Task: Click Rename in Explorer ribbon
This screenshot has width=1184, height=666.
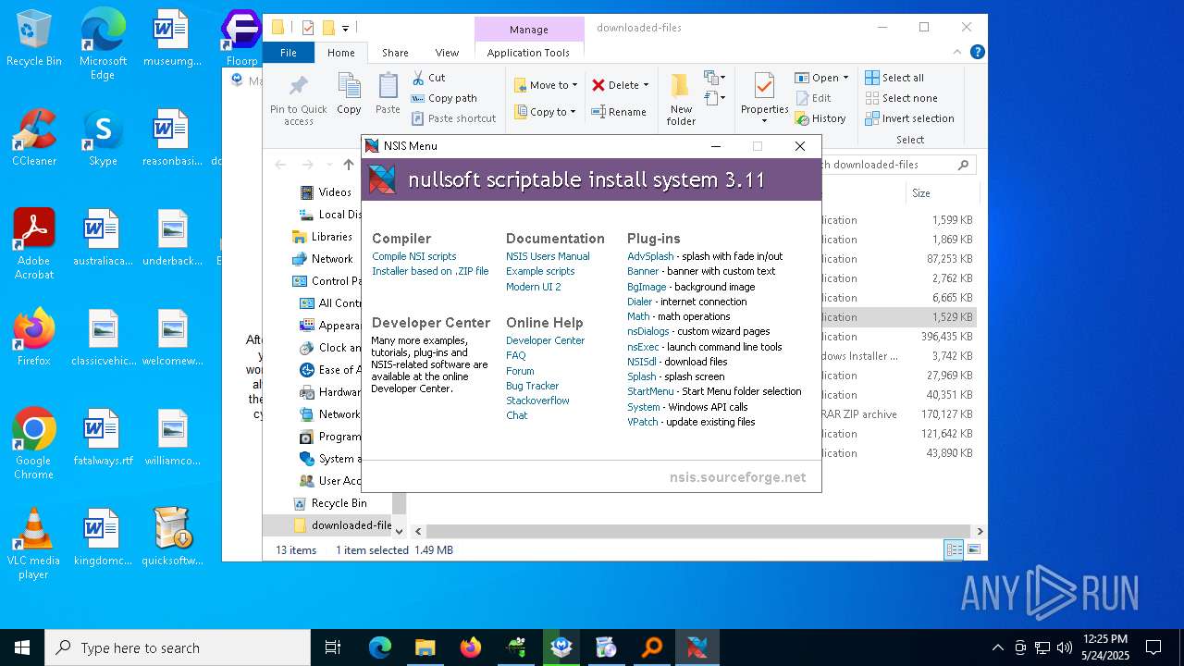Action: [x=619, y=112]
